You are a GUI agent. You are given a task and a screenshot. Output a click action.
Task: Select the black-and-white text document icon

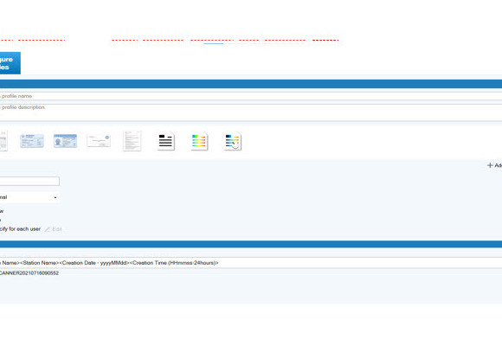coord(166,142)
